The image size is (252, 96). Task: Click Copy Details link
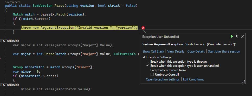click(x=196, y=51)
